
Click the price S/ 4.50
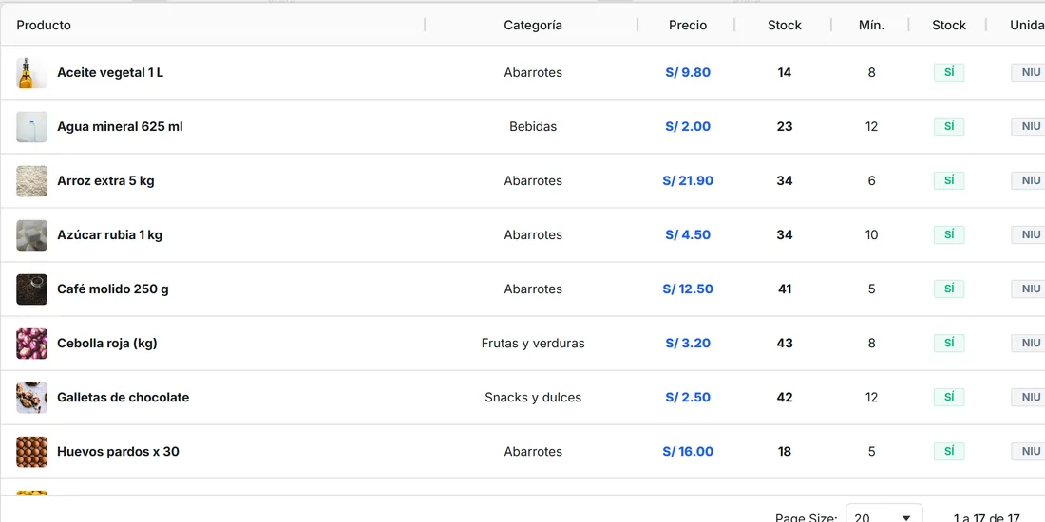pyautogui.click(x=688, y=235)
